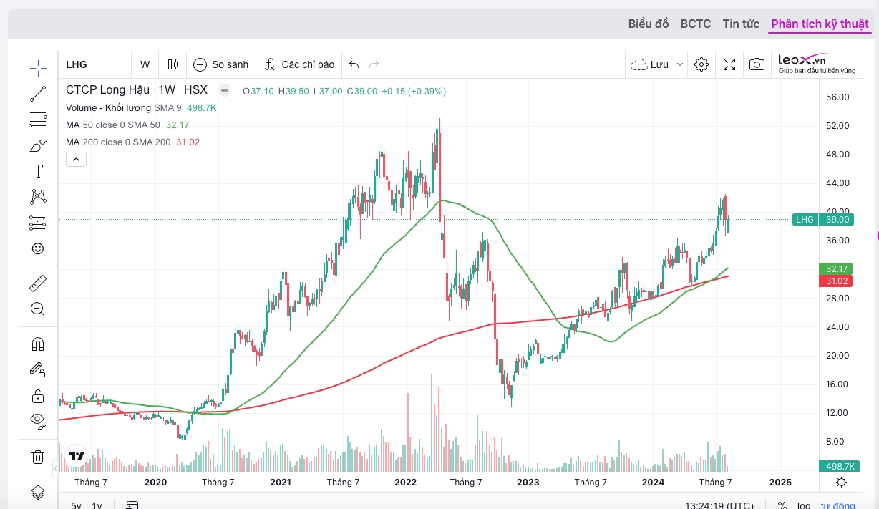Screen dimensions: 879x509
Task: Open the W time interval dropdown
Action: tap(145, 64)
